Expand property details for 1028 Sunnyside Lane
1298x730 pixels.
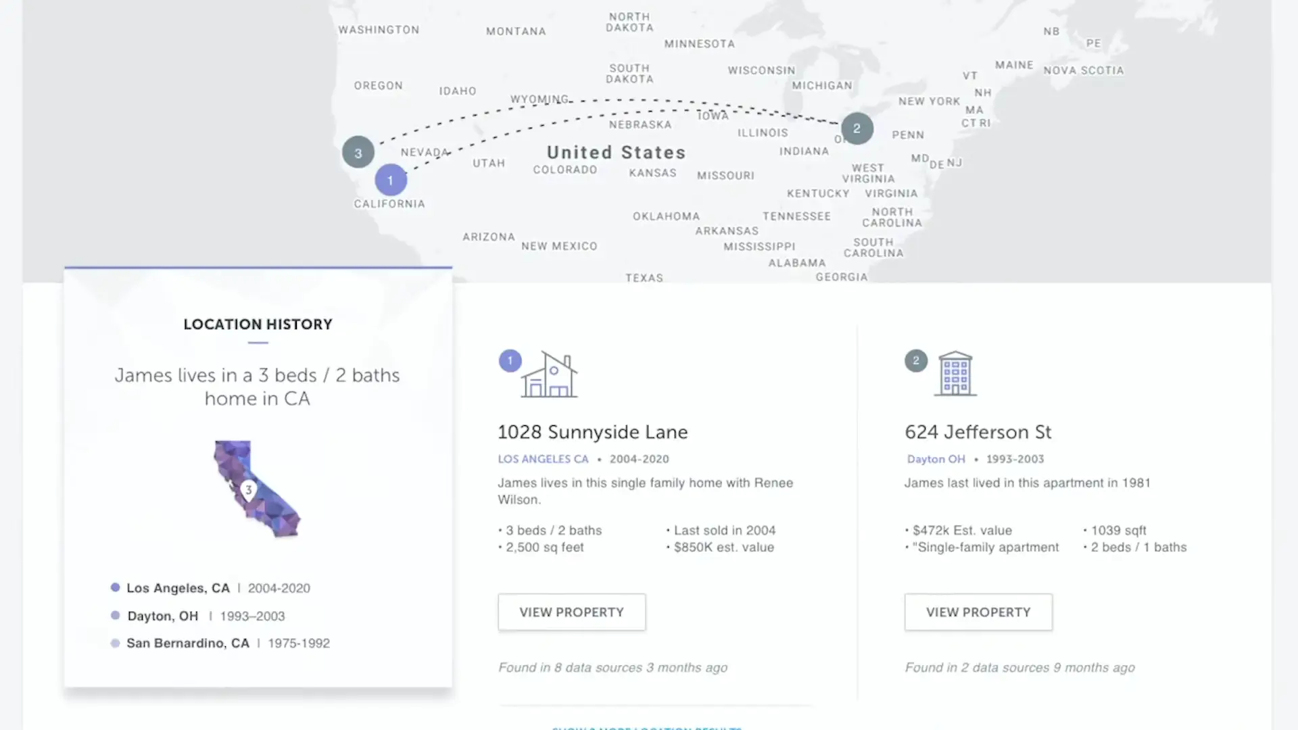pos(571,612)
